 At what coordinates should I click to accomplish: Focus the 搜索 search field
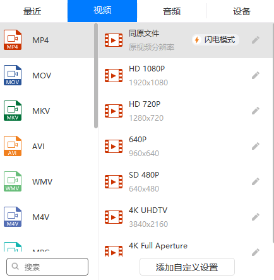[47, 267]
